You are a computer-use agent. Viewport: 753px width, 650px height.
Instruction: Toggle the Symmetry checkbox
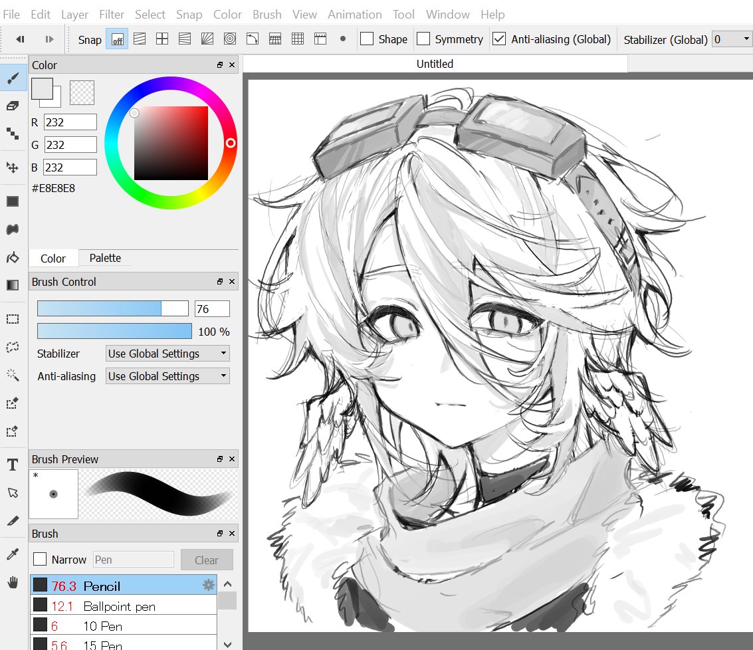(x=423, y=39)
